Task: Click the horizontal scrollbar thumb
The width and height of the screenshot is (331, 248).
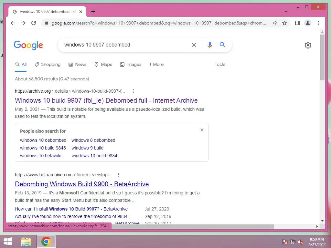Action: 193,226
